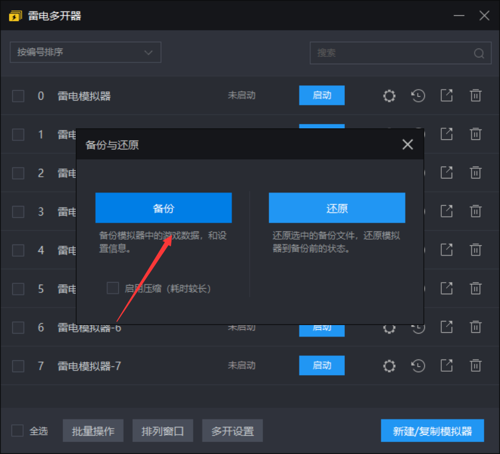Image resolution: width=500 pixels, height=454 pixels.
Task: Open backup/restore clock icon for 雷电模拟器-7
Action: 418,366
